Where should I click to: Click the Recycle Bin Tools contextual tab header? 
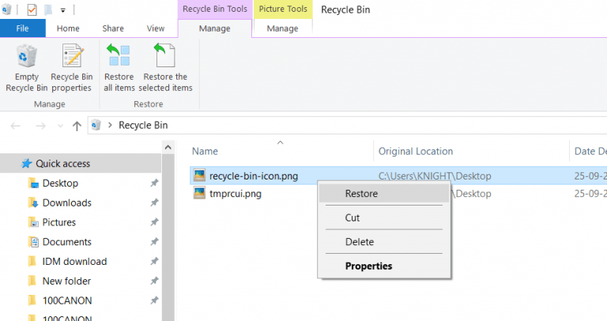tap(215, 9)
